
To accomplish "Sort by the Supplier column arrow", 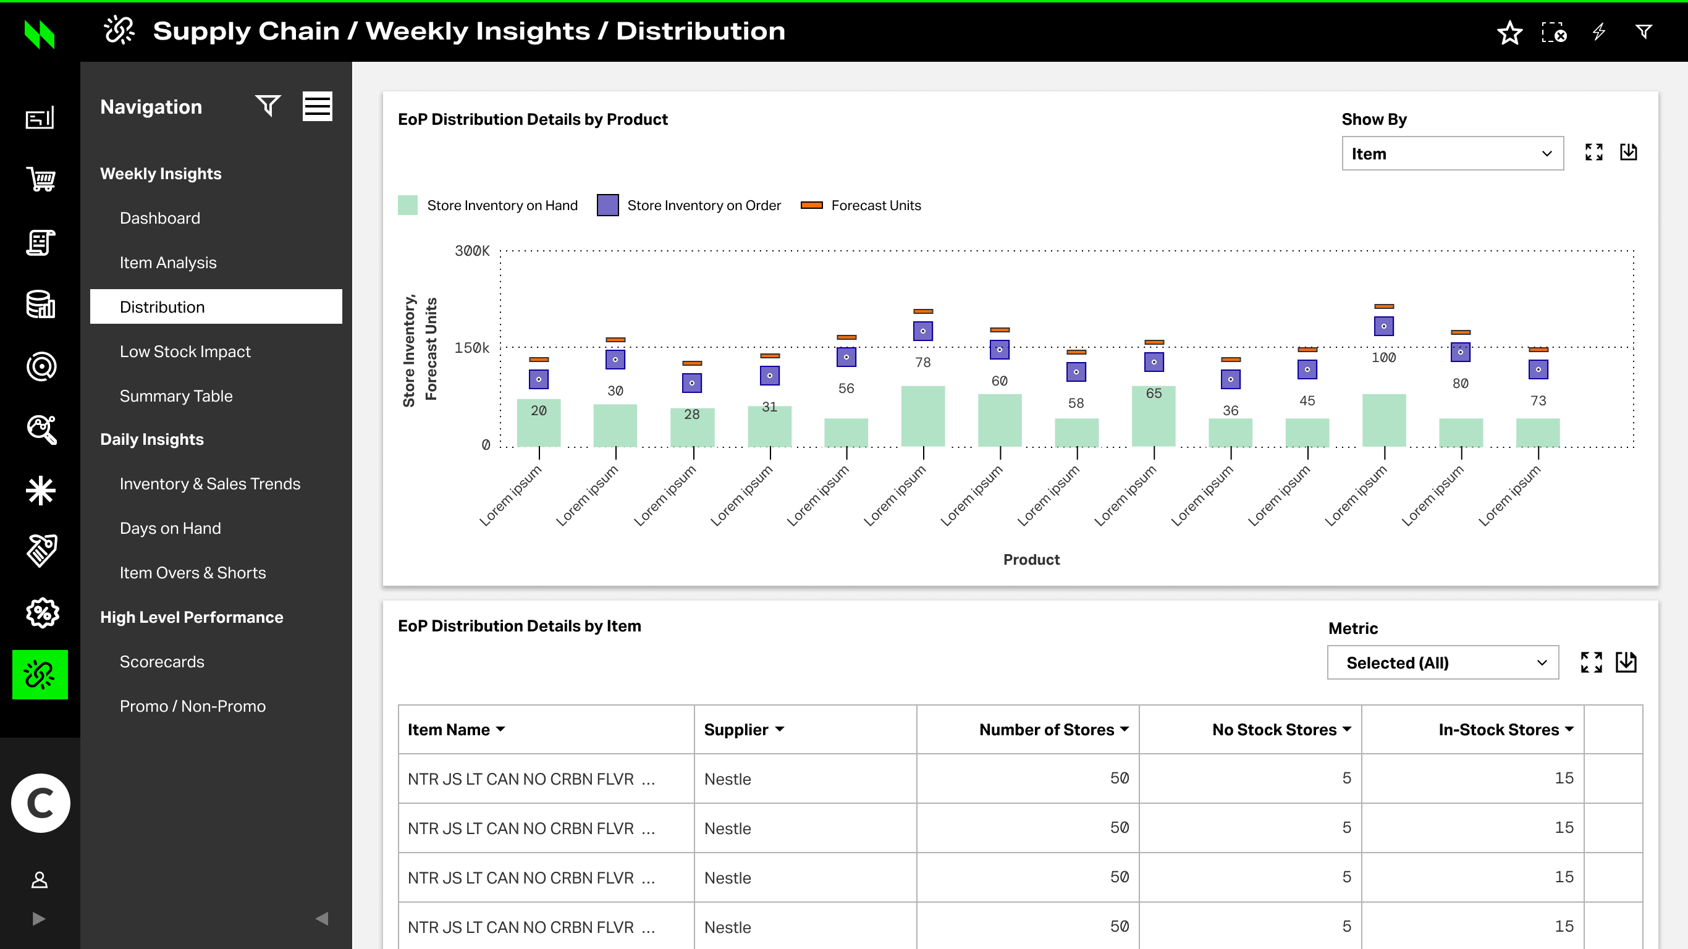I will point(779,730).
